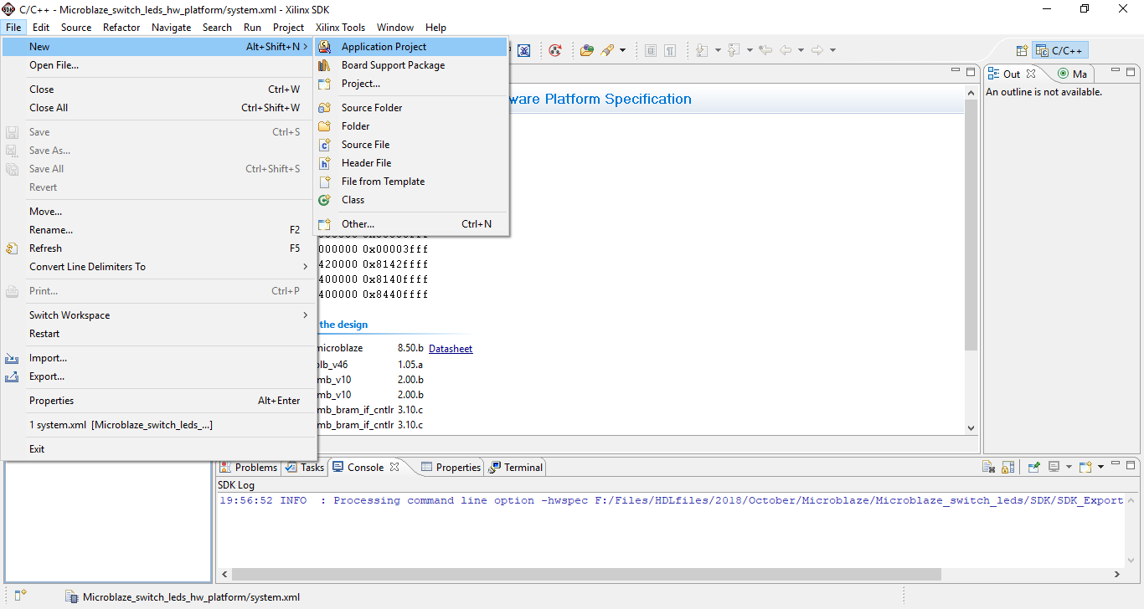Open the Back history dropdown arrow
Image resolution: width=1144 pixels, height=609 pixels.
[x=801, y=50]
